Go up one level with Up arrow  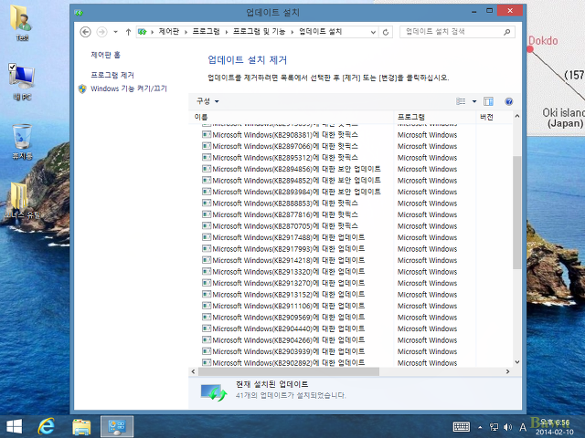(x=128, y=32)
